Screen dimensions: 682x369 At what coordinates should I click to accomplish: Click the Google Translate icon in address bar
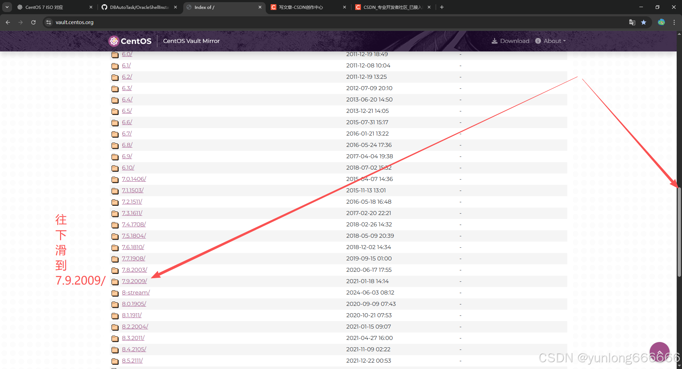coord(632,22)
